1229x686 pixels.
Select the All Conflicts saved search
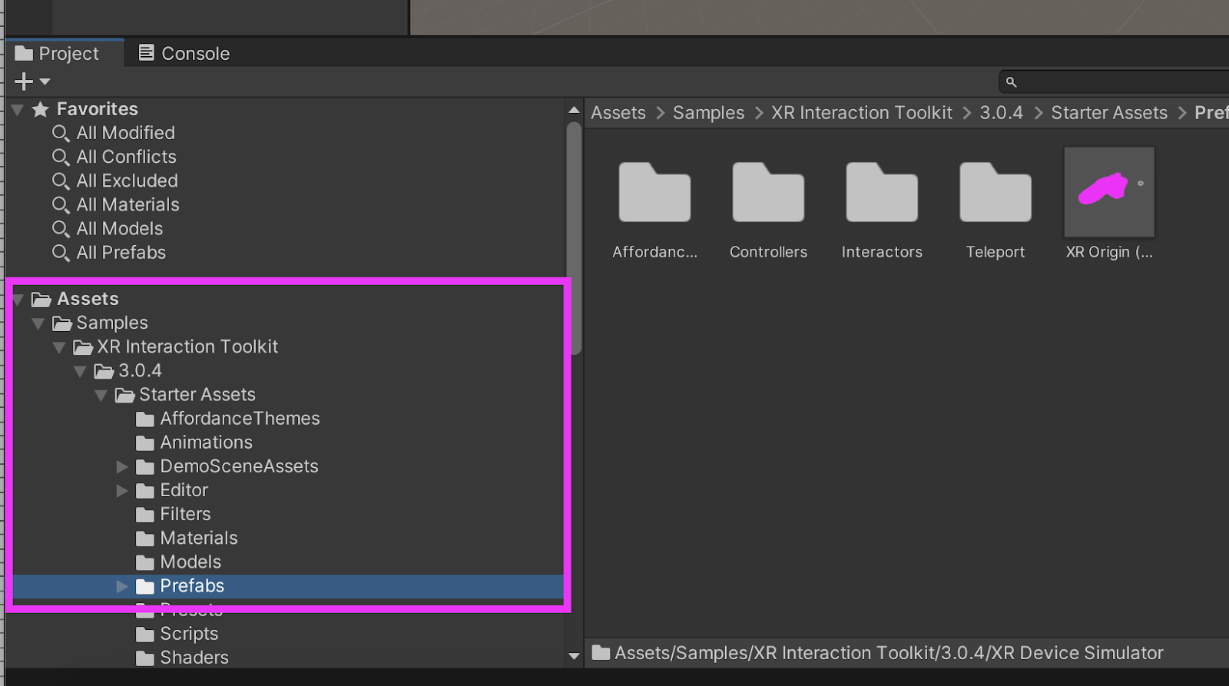126,157
